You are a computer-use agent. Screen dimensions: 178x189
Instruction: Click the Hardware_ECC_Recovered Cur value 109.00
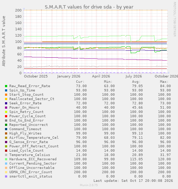click(x=80, y=159)
